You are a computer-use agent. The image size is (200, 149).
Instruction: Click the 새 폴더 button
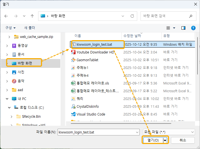tap(30, 28)
